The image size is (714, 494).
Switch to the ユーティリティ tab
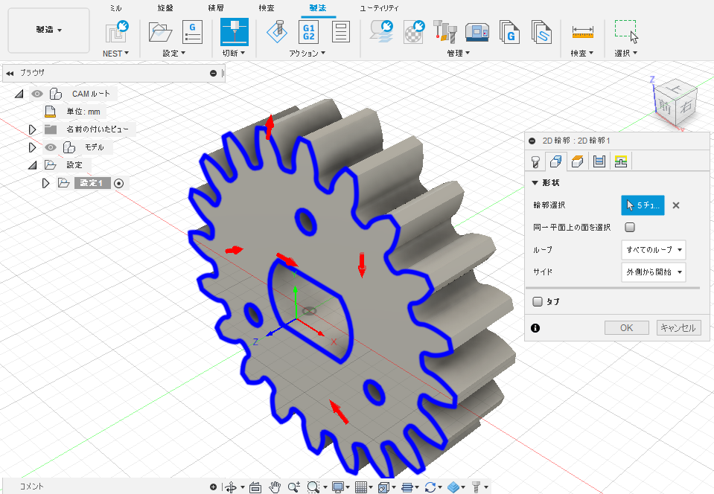[x=379, y=8]
